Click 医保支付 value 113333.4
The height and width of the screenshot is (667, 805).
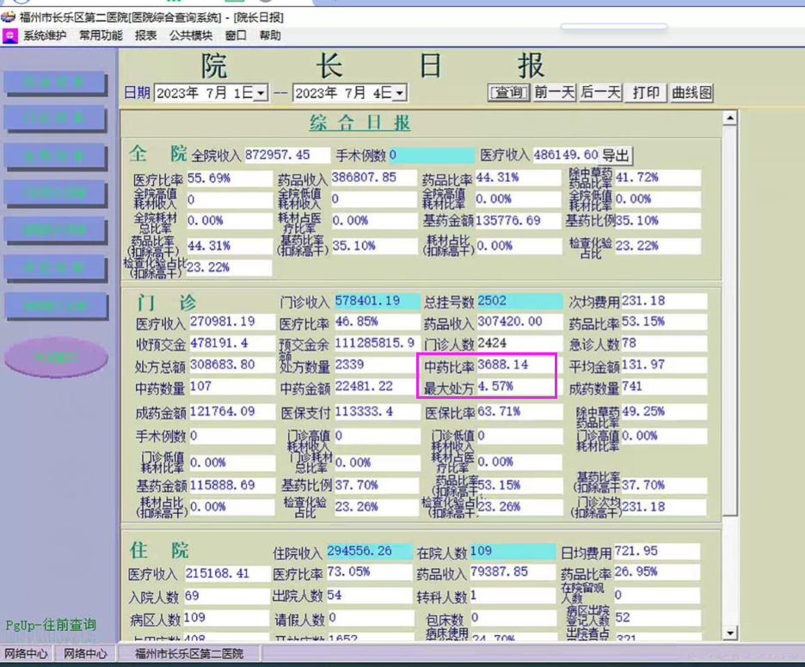[377, 412]
